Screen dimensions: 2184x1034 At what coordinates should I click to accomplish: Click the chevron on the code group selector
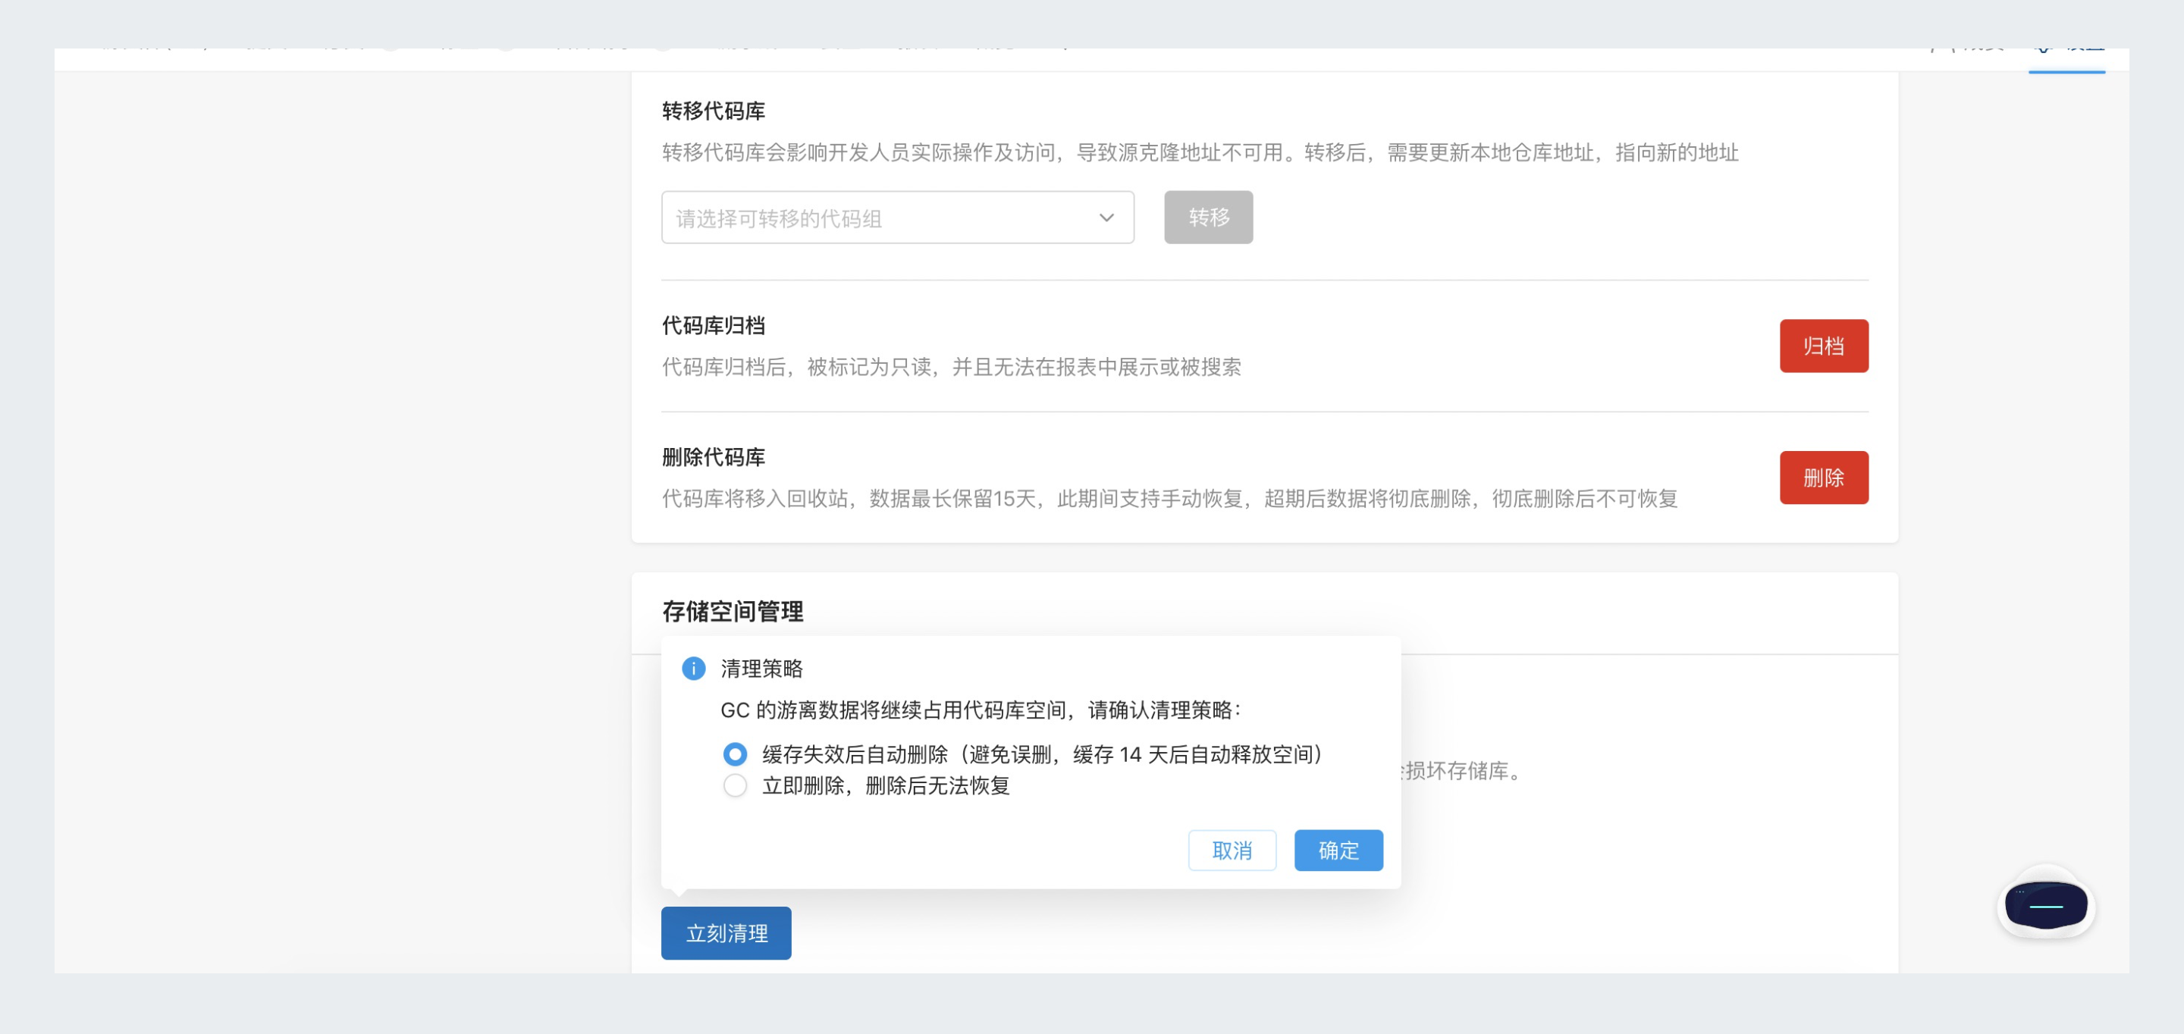pos(1106,217)
